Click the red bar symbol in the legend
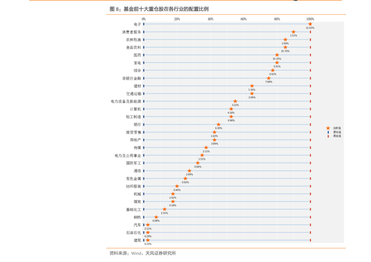371x262 pixels. pyautogui.click(x=328, y=136)
